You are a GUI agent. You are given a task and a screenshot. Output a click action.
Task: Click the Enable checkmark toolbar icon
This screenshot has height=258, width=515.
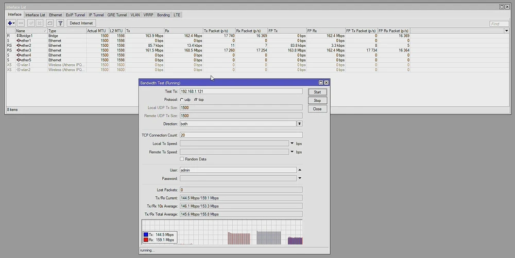pos(31,23)
